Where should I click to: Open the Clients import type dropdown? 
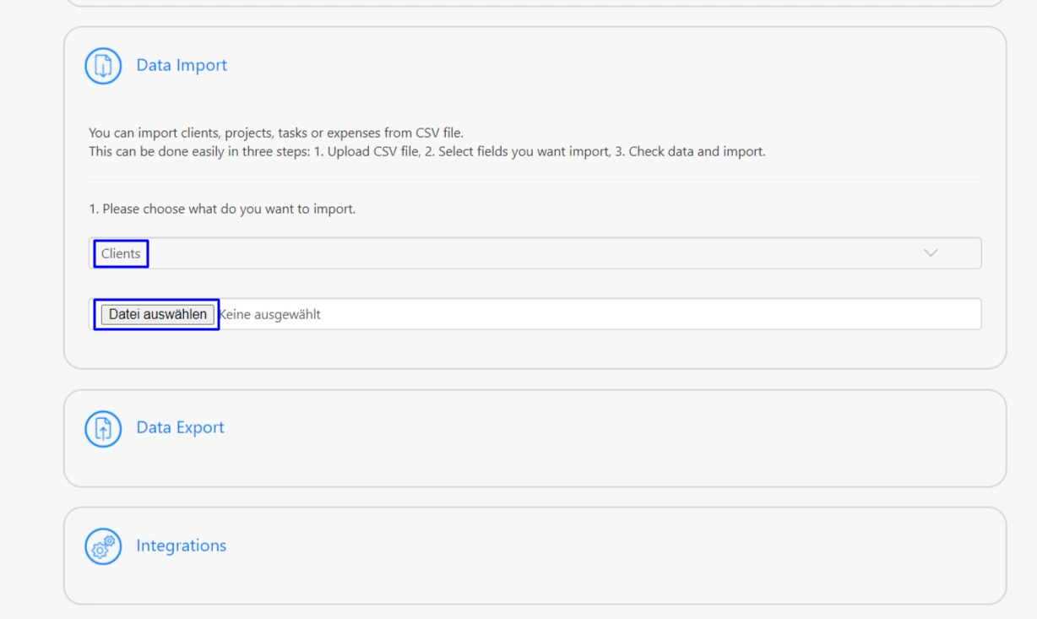click(x=537, y=252)
